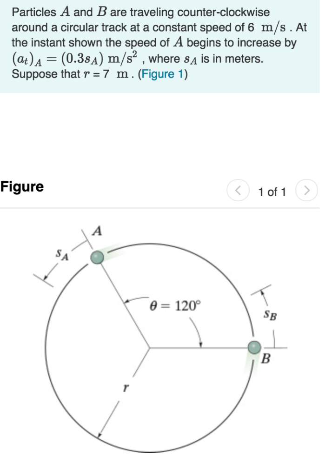Click the Figure section heading
The width and height of the screenshot is (325, 476).
[21, 187]
